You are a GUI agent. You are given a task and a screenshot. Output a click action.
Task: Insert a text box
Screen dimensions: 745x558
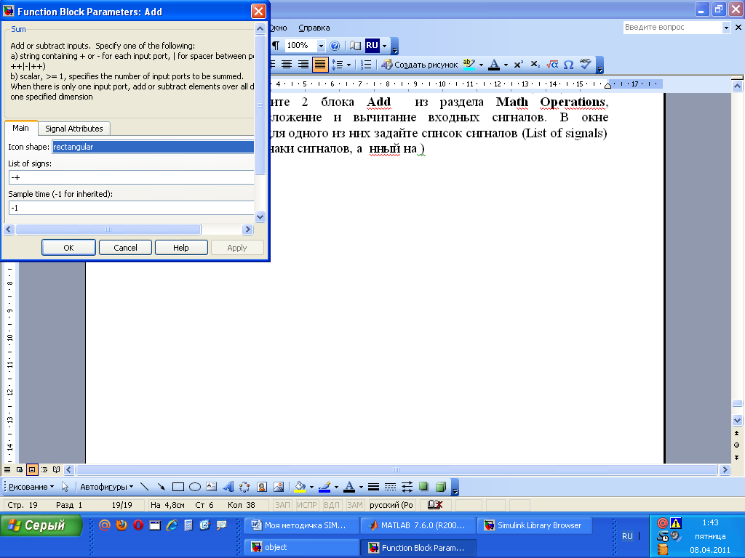(212, 487)
